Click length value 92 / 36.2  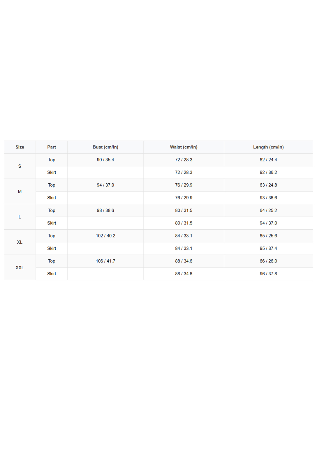coord(268,172)
